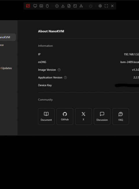The image size is (139, 189).
Task: Open the Discussion community card
Action: (102, 116)
